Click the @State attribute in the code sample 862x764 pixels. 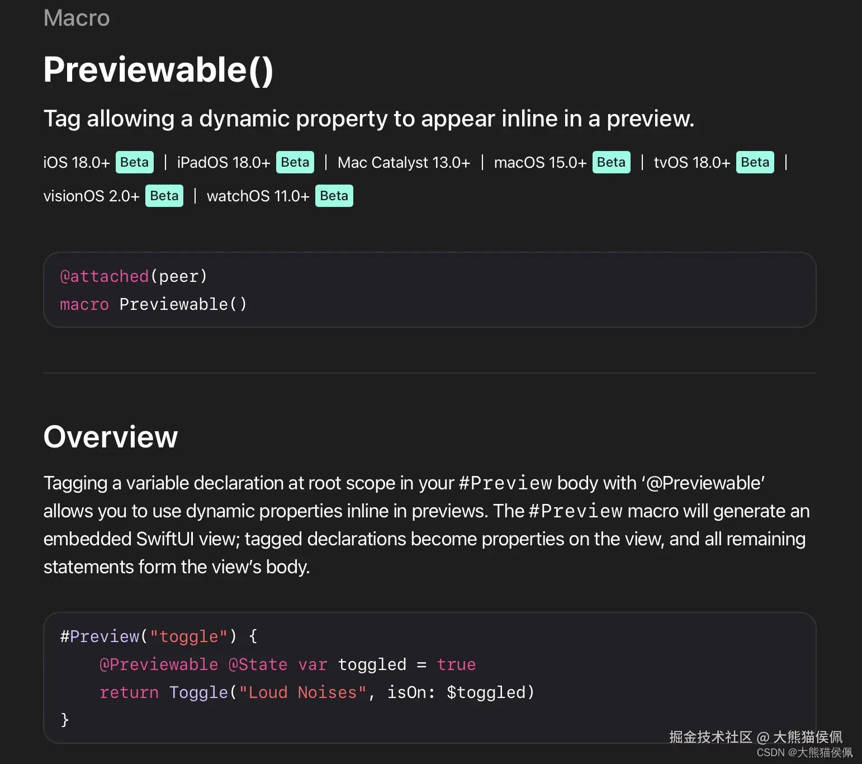tap(258, 664)
